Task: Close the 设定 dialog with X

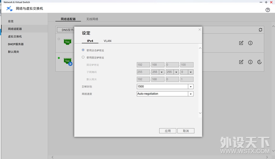Action: tap(200, 30)
